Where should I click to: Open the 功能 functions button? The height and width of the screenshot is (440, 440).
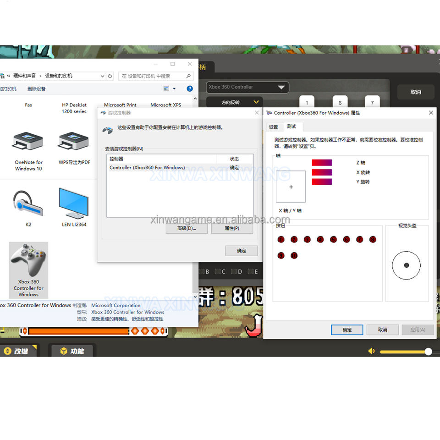72,351
